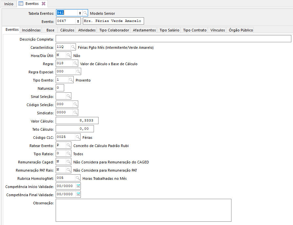Select the Eventos sub-tab below Tabela Eventos
Viewport: 293px width, 225px height.
(12, 29)
